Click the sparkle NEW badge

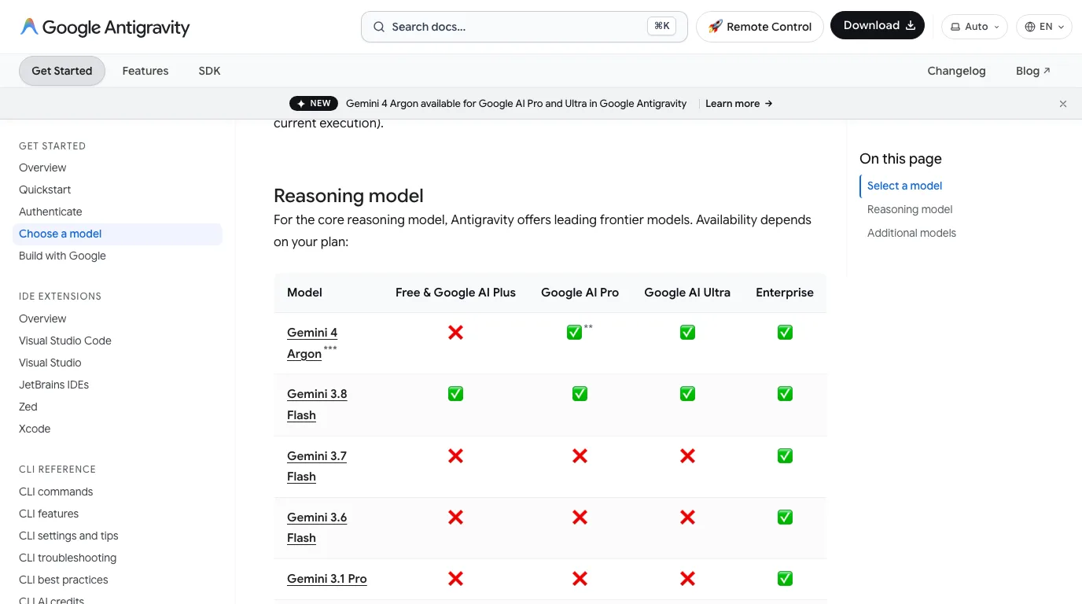point(314,104)
